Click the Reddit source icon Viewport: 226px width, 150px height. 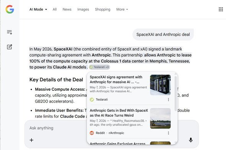tap(92, 133)
